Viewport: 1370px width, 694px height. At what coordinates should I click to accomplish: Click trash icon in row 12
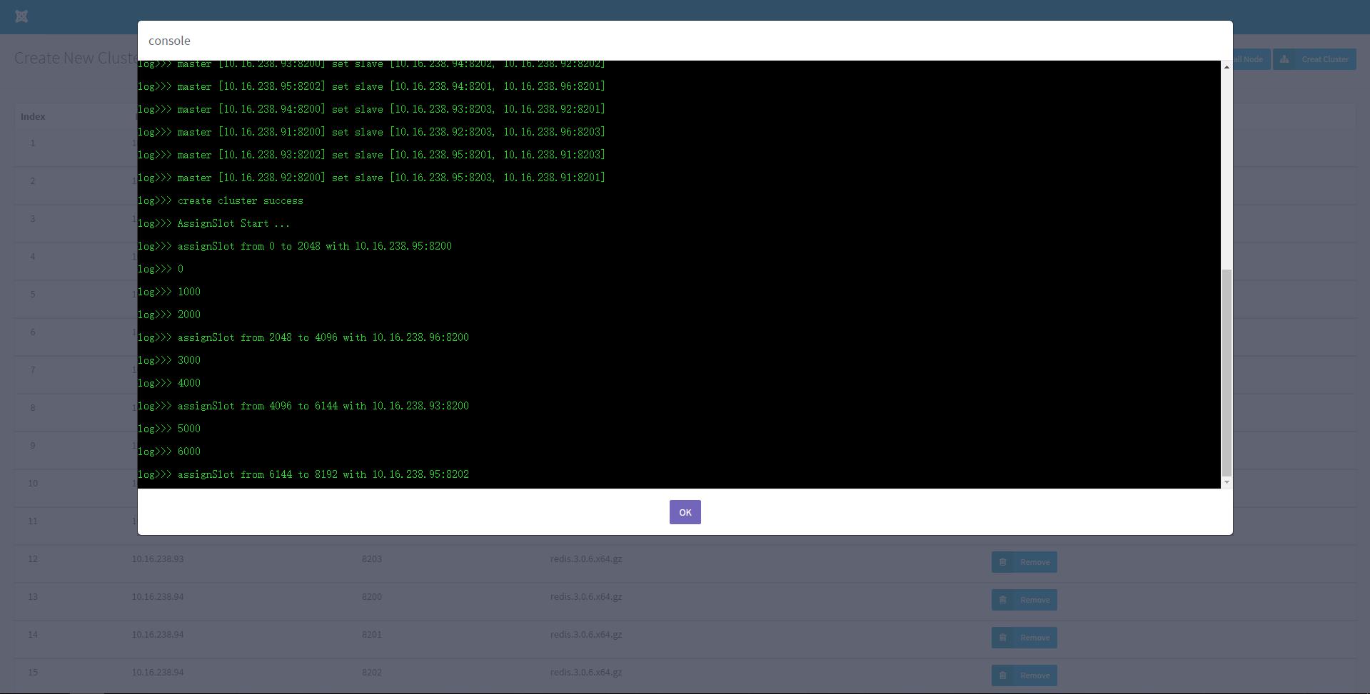coord(1002,562)
